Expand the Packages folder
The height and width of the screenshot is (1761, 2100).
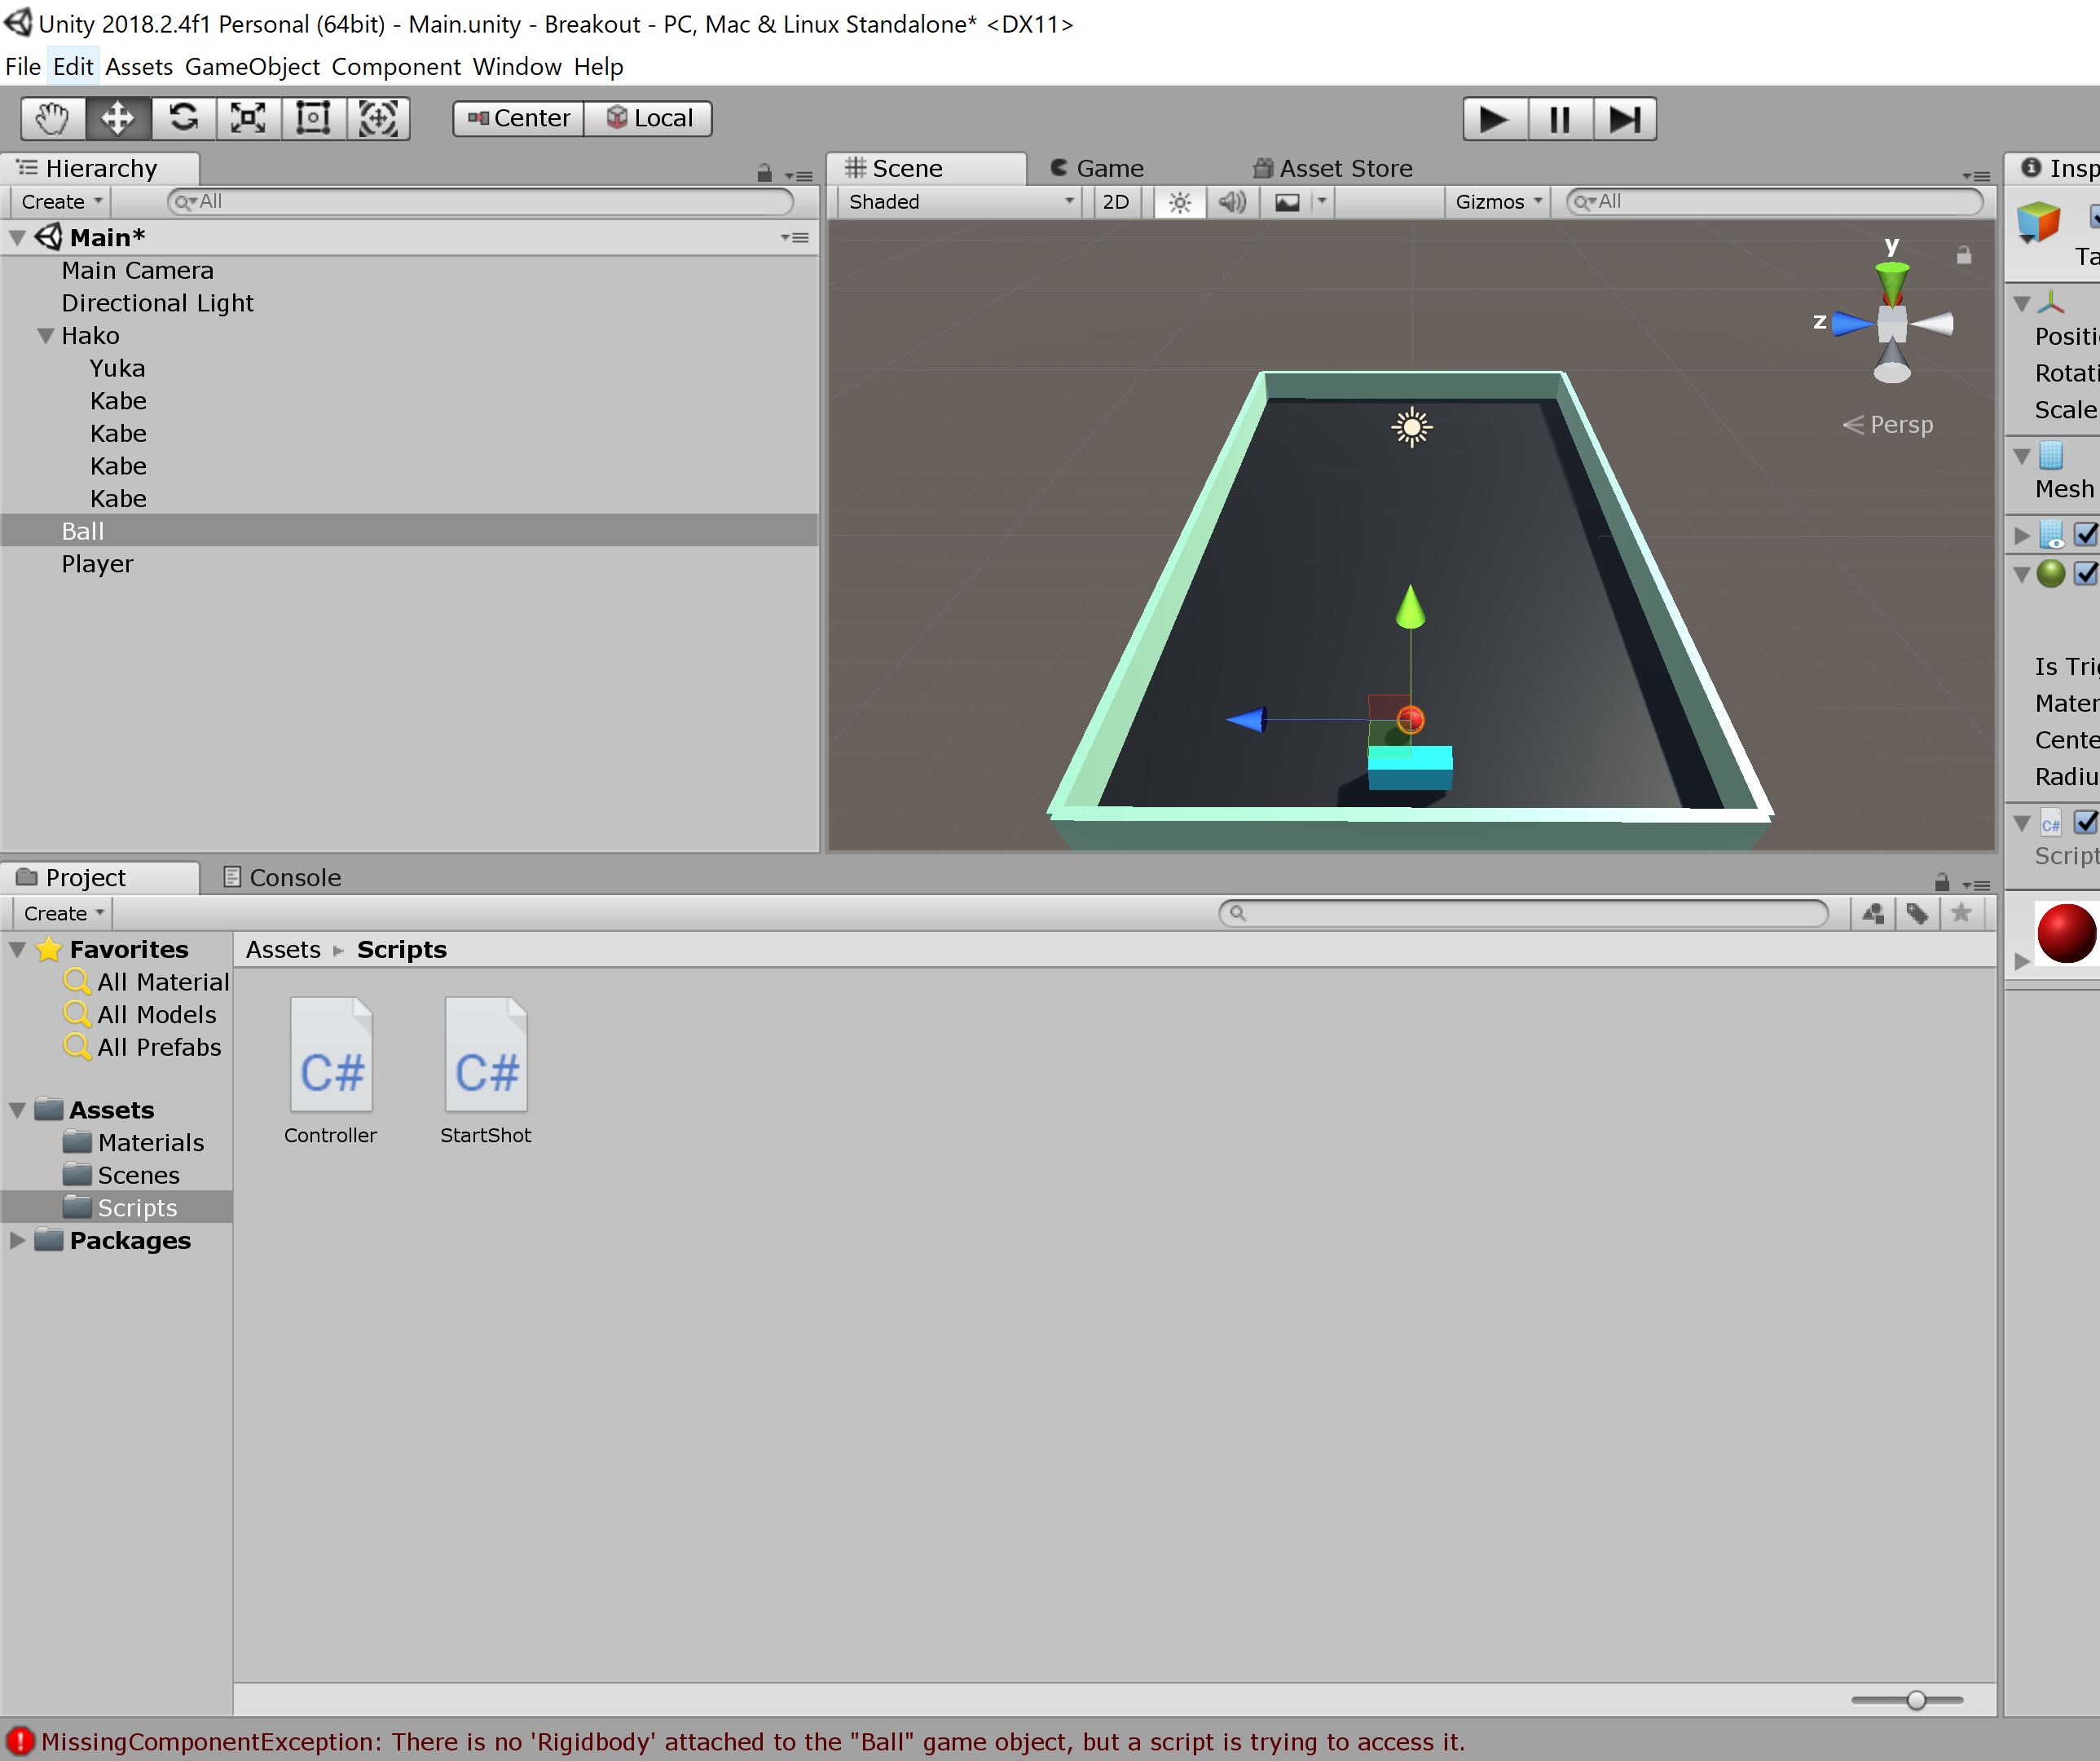[x=17, y=1241]
